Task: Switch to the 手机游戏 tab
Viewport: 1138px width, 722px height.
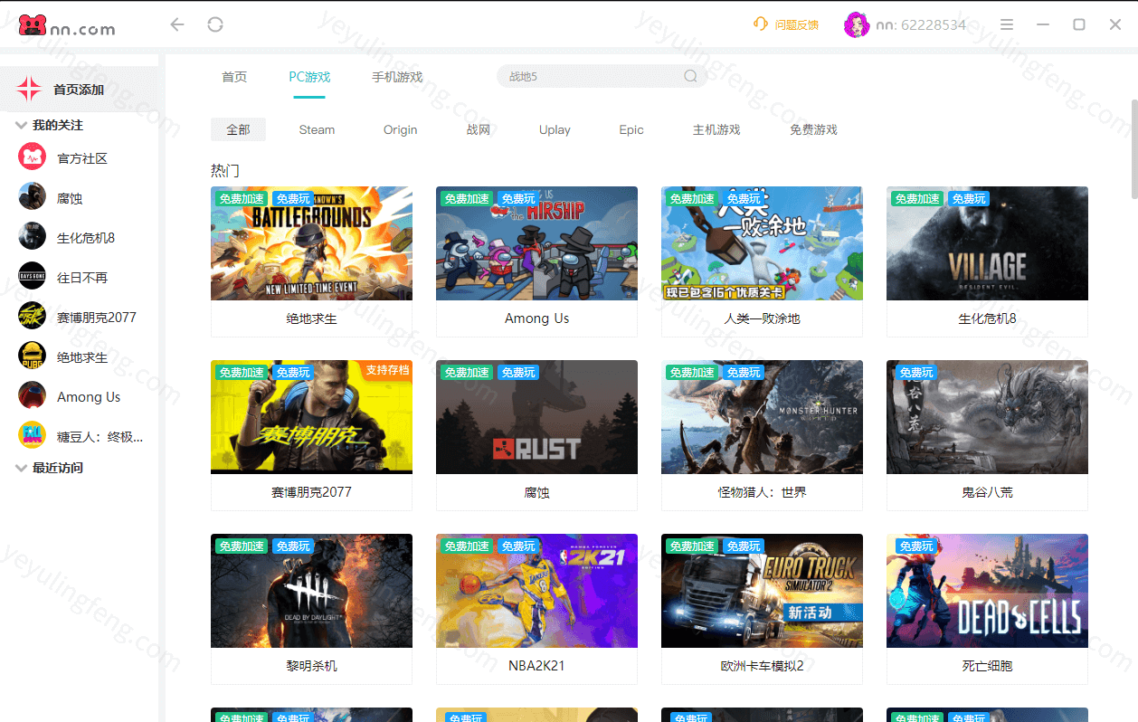Action: 397,77
